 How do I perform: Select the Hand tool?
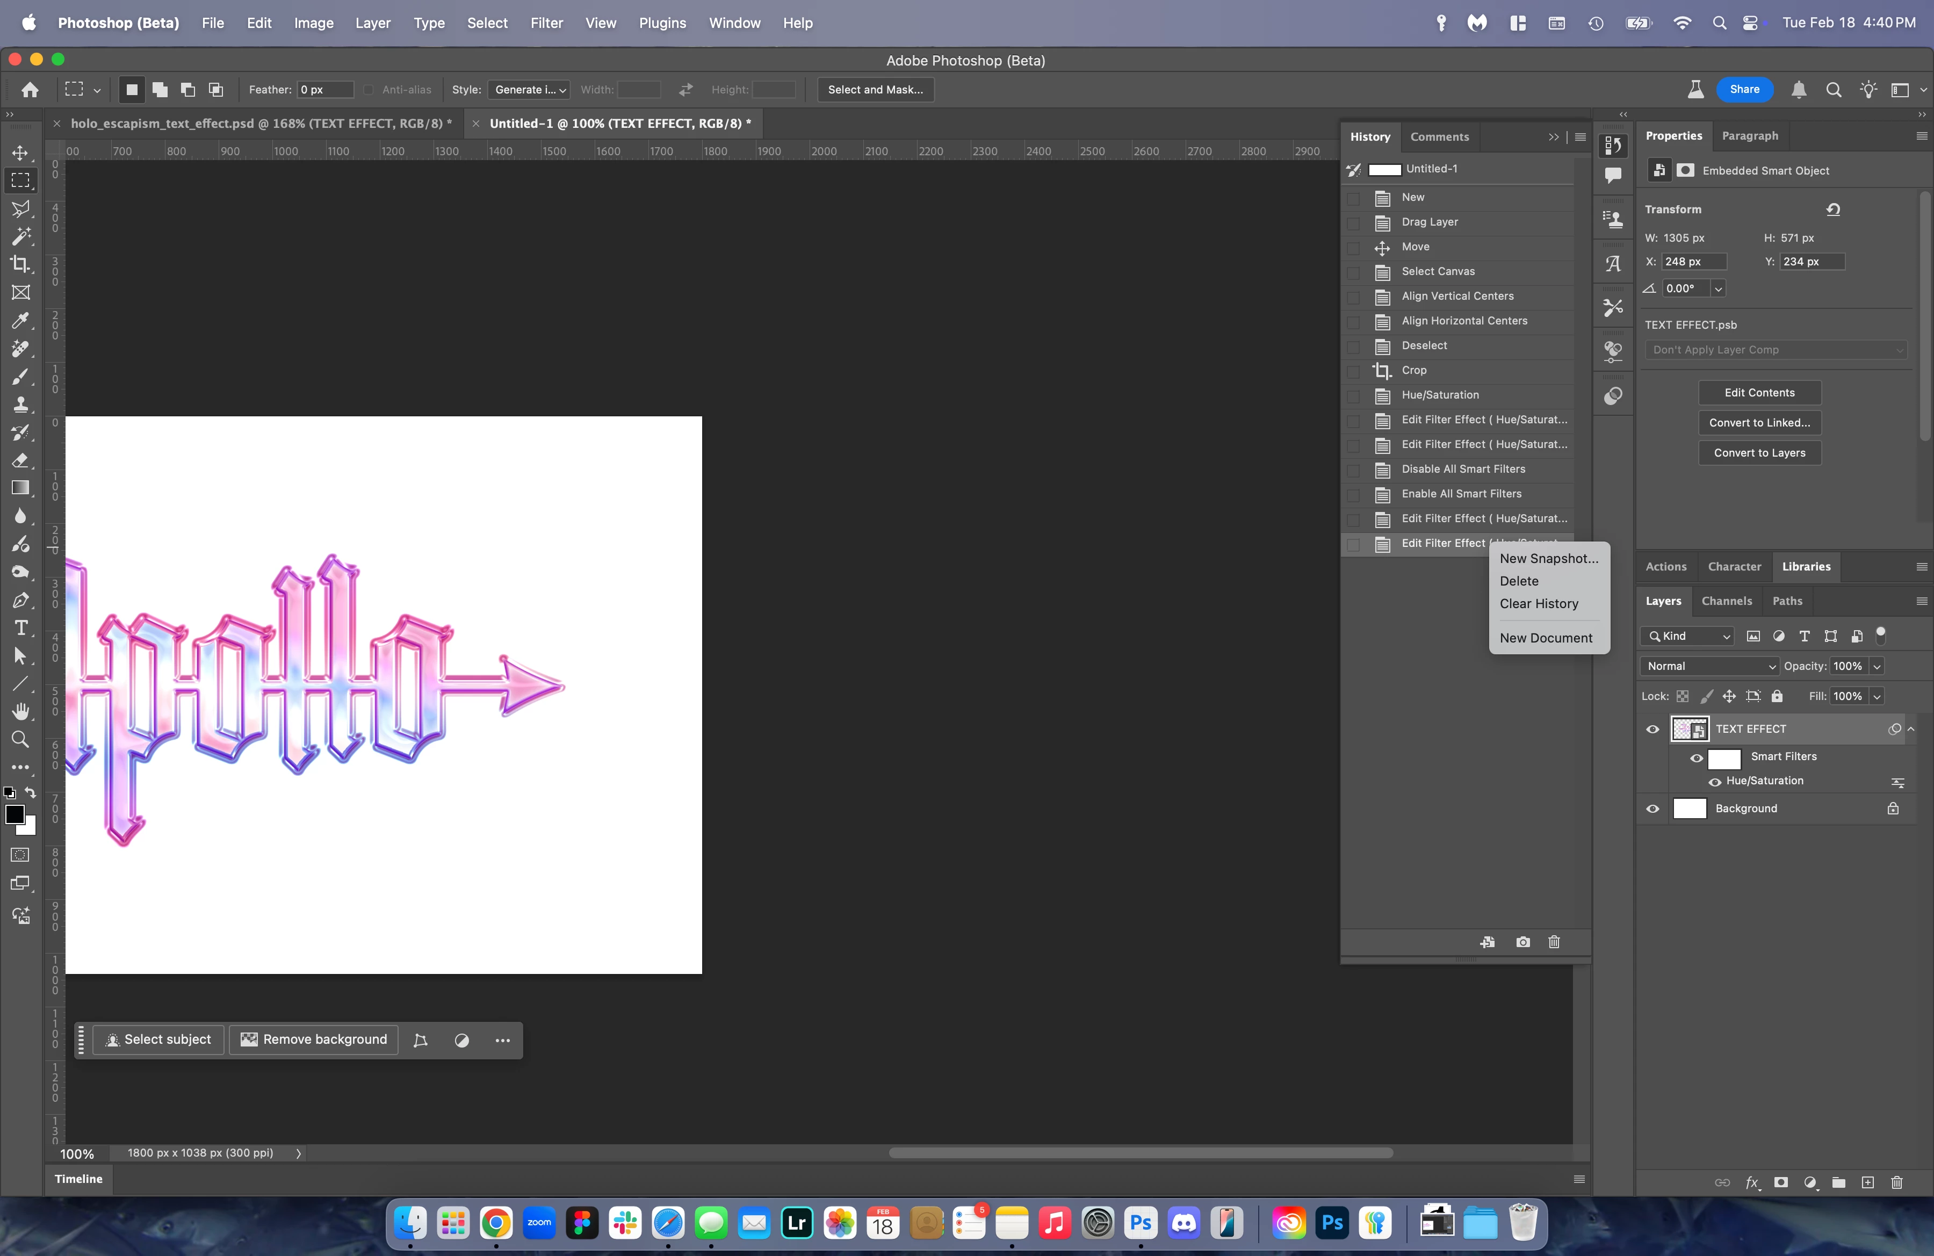tap(20, 712)
